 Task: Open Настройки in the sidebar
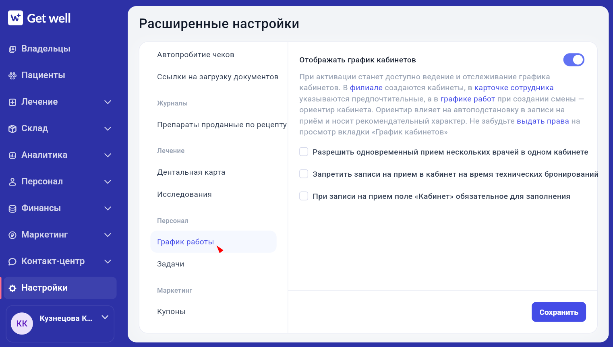60,288
